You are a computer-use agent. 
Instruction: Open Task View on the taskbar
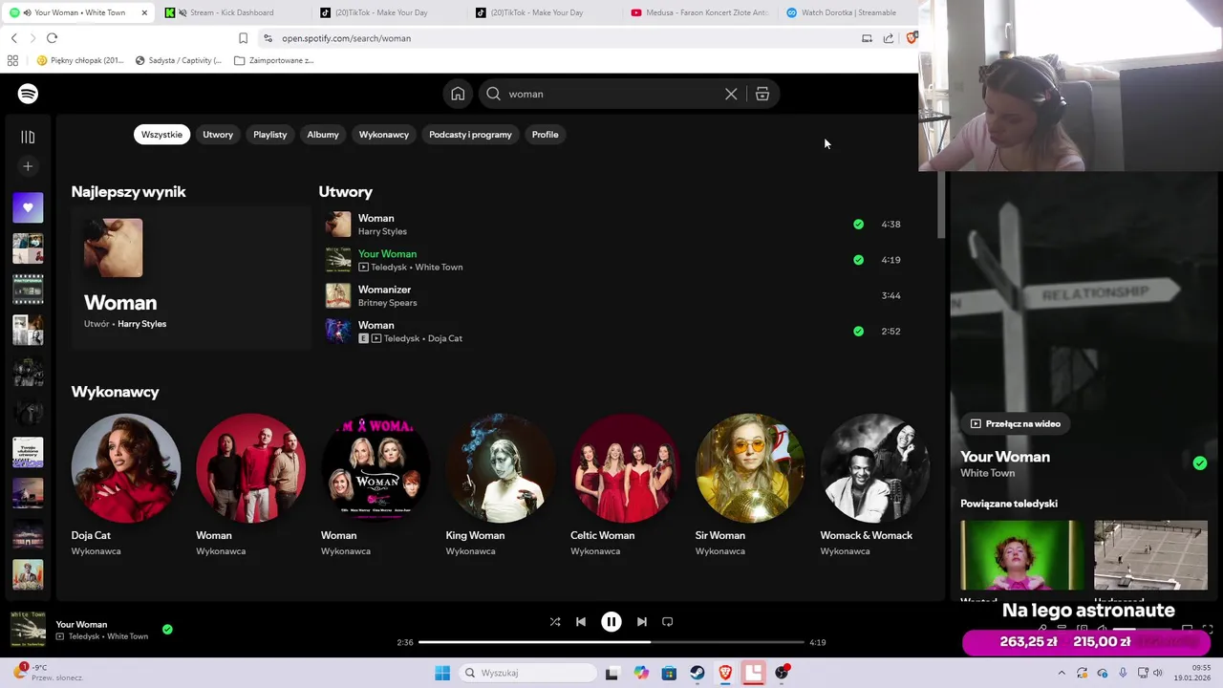(x=612, y=673)
